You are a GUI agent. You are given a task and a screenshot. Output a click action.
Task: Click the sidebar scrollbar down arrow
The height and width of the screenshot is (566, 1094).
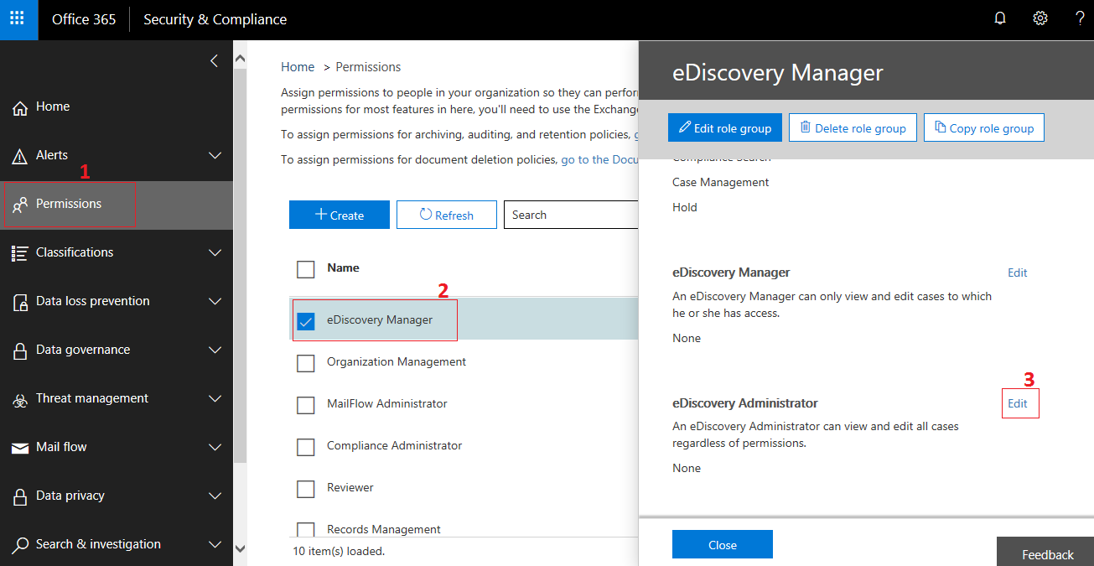pos(240,548)
